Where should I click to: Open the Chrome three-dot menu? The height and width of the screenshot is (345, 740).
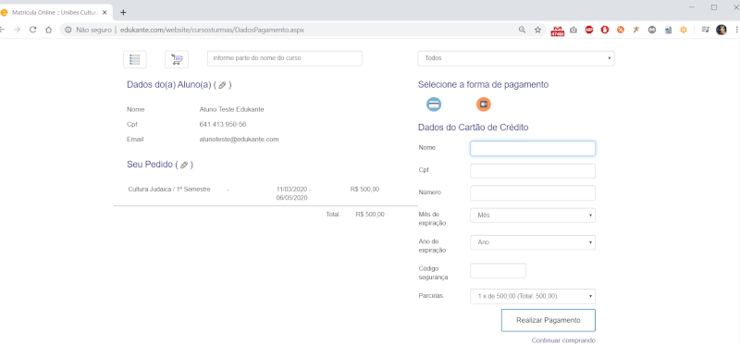click(x=736, y=30)
